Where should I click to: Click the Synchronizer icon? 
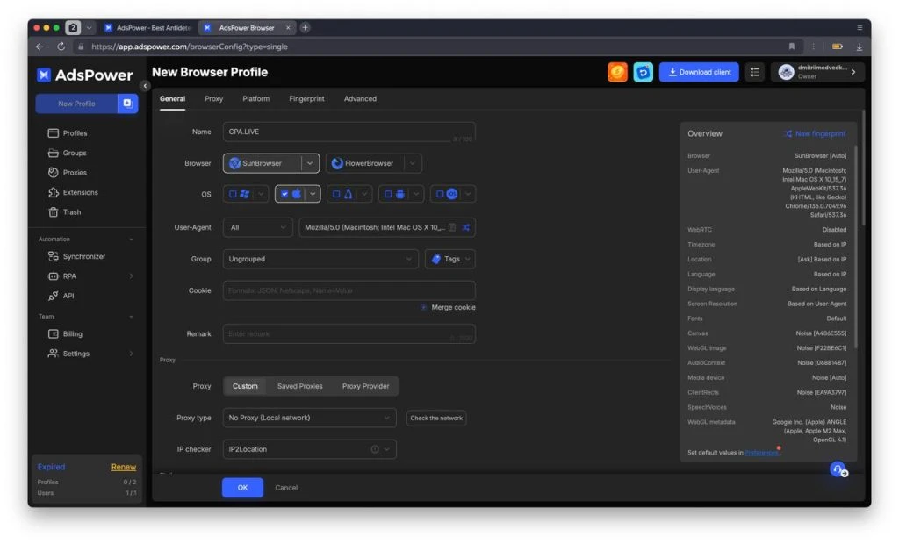pos(54,256)
